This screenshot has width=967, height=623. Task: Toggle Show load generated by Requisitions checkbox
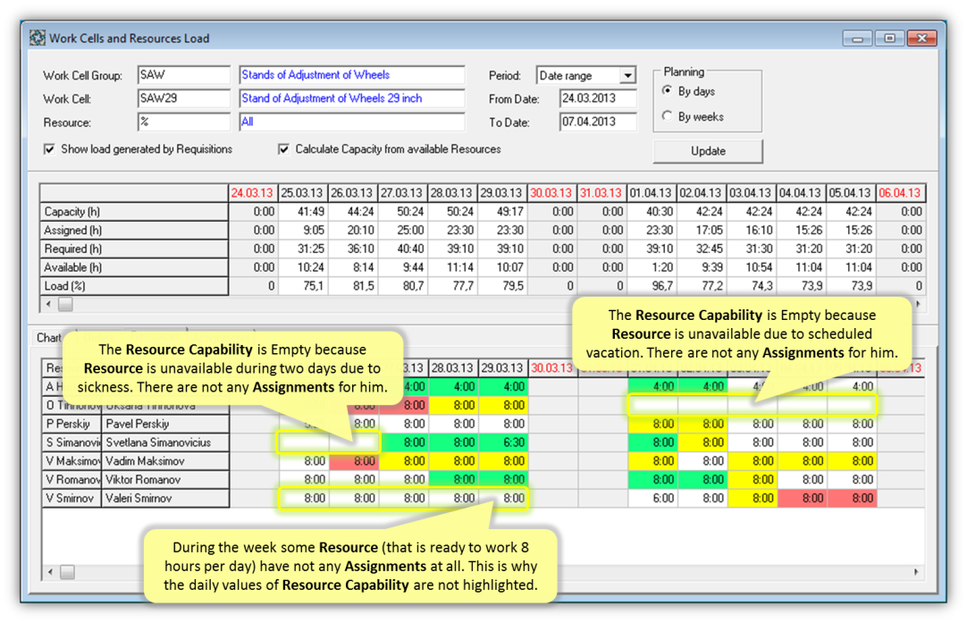pyautogui.click(x=49, y=149)
